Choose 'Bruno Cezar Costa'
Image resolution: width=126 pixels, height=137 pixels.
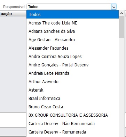(x=72, y=107)
